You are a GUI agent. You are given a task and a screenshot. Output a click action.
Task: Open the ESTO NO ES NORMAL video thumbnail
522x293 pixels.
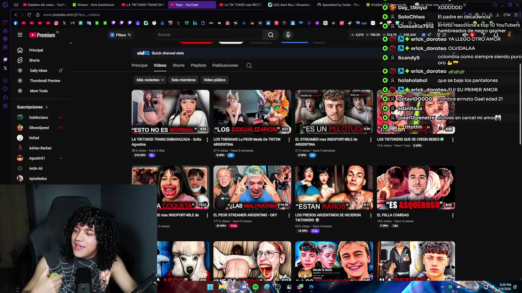coord(170,112)
